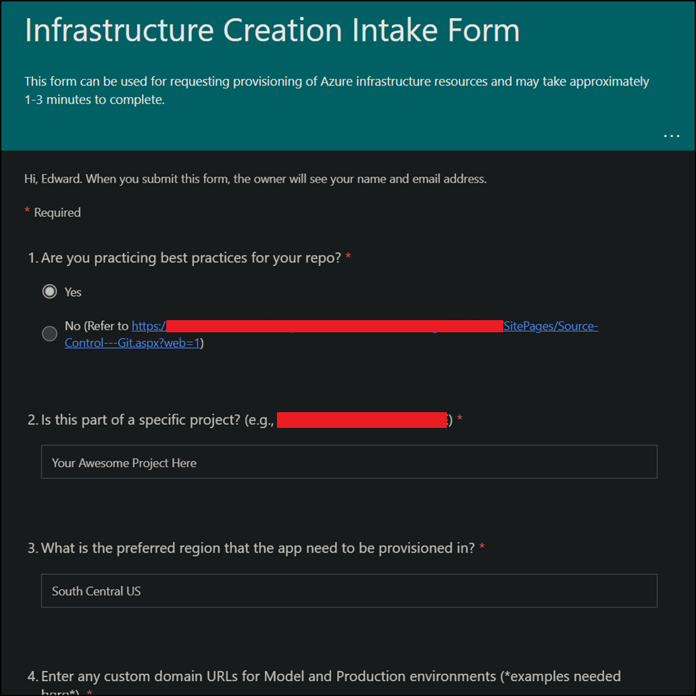Viewport: 696px width, 696px height.
Task: Select the Azure provisioning description text
Action: [x=336, y=90]
